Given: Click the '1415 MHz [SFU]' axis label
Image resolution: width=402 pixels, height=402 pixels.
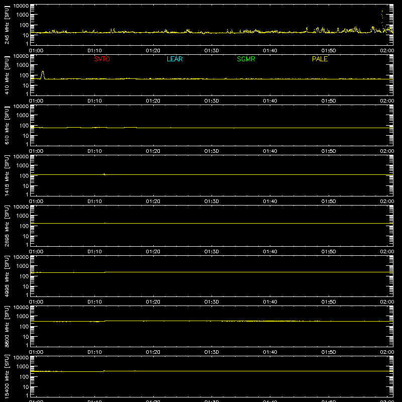Looking at the screenshot, I should pyautogui.click(x=7, y=176).
